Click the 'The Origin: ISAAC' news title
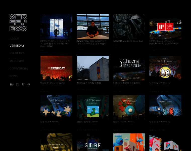Screen dimensions: 191x151 click(x=56, y=44)
